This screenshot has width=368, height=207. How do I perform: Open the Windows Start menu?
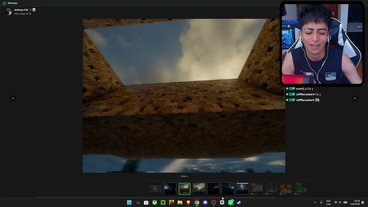point(129,202)
